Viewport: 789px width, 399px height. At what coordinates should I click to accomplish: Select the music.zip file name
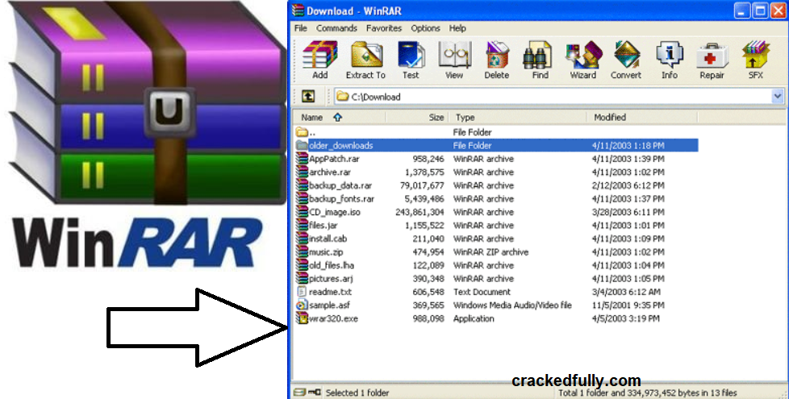(x=326, y=251)
